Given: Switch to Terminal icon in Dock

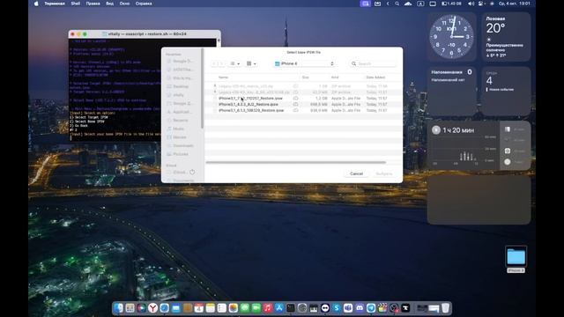Looking at the screenshot, I should [x=291, y=308].
